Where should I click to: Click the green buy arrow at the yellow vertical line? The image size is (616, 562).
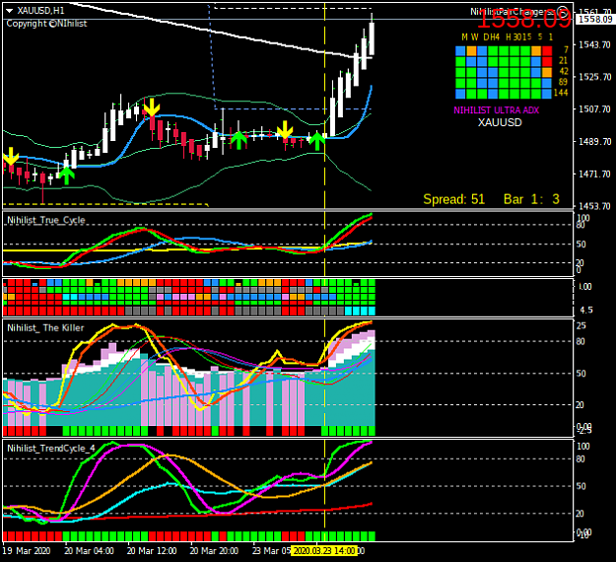point(317,141)
